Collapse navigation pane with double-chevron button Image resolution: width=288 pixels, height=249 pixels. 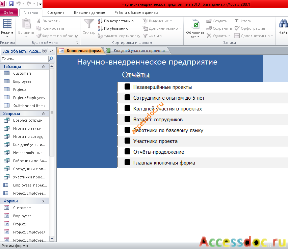[x=51, y=51]
